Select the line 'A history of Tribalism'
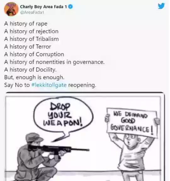This screenshot has width=170, height=181. [x=31, y=39]
